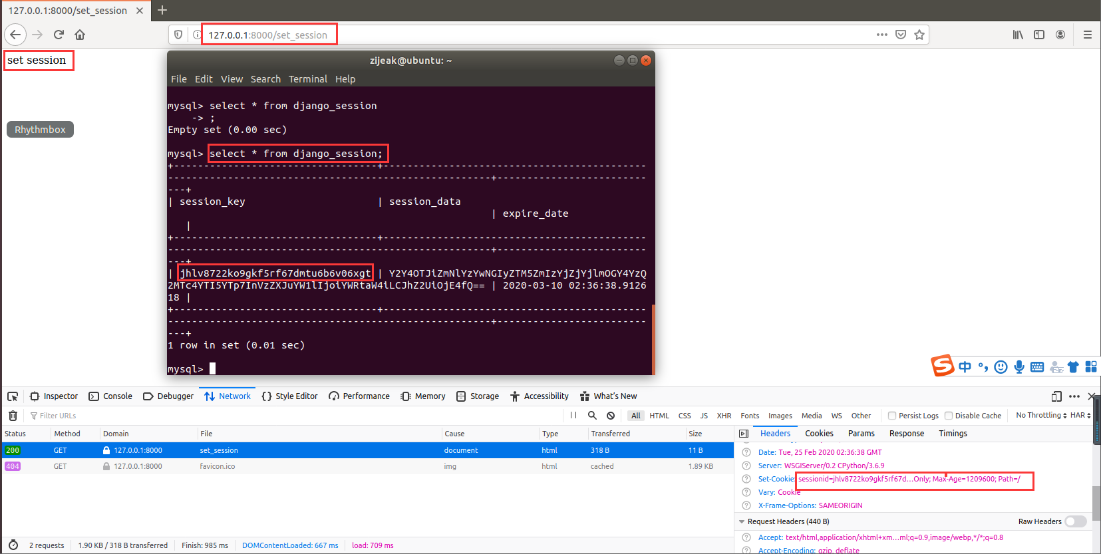The image size is (1101, 554).
Task: Toggle the Images request filter
Action: 780,416
